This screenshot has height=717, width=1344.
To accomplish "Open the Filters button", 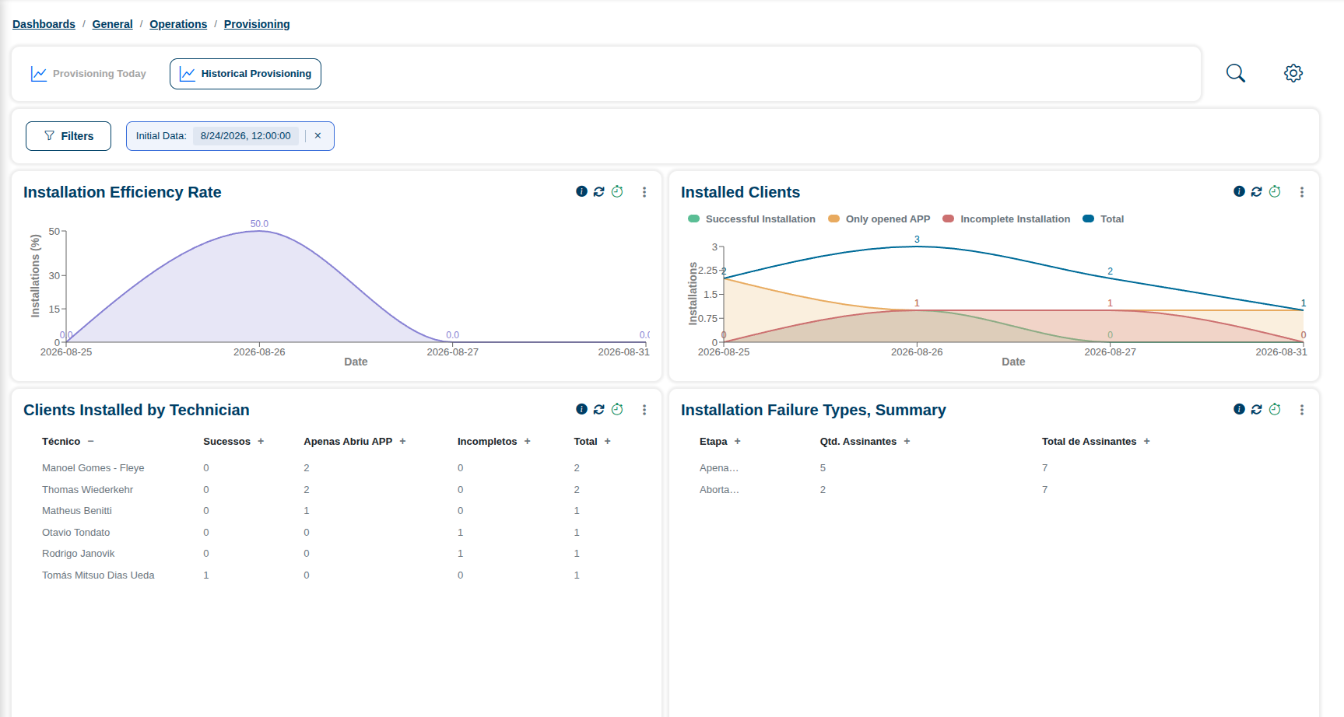I will click(x=68, y=136).
